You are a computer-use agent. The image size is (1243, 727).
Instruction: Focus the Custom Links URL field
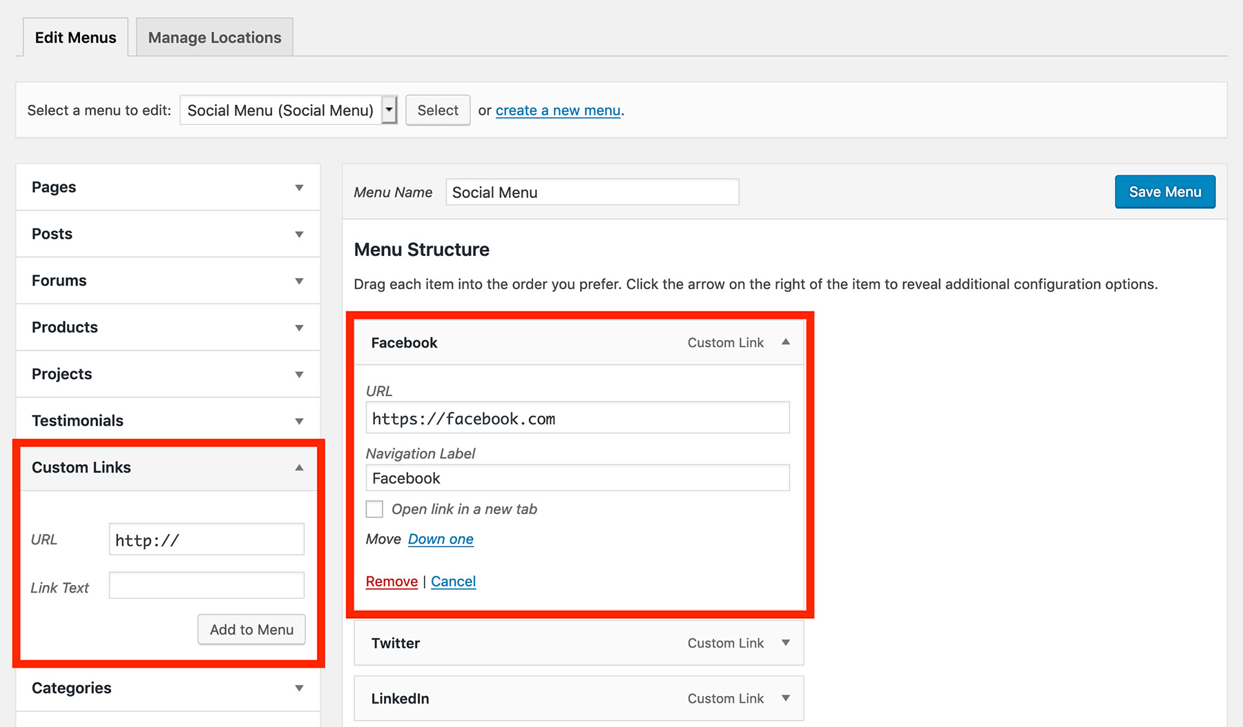tap(206, 539)
